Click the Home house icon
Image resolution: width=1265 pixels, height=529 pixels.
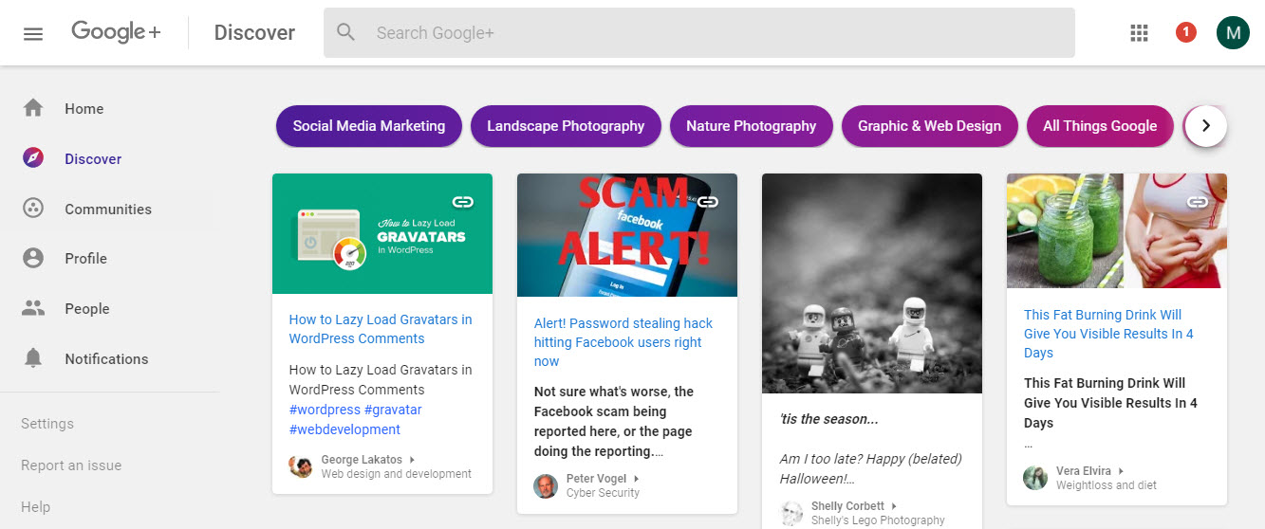pos(33,108)
